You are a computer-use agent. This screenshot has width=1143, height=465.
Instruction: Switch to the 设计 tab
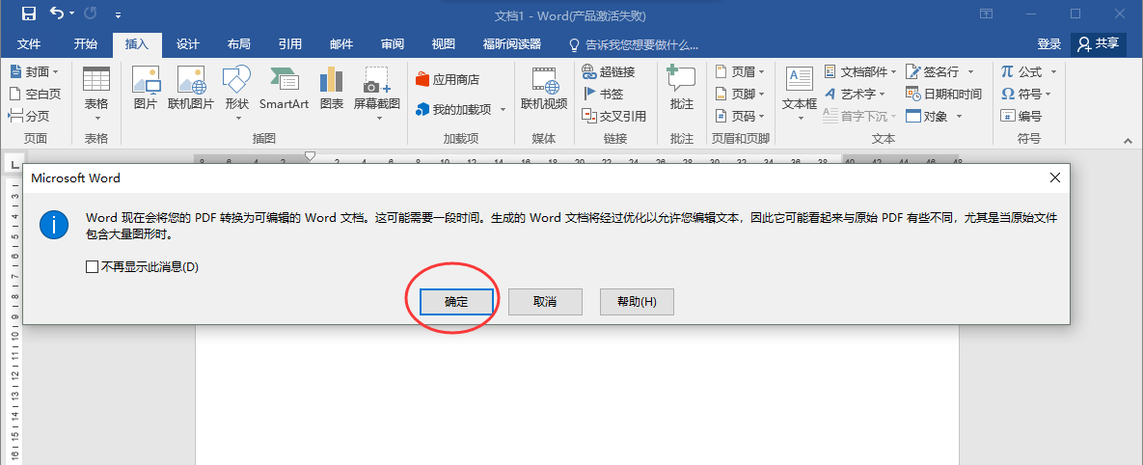(188, 43)
